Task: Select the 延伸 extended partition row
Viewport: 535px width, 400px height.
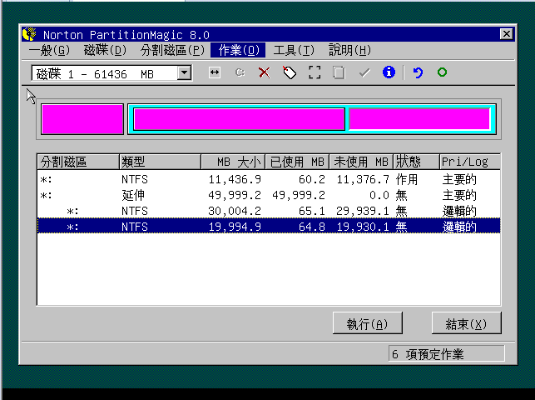Action: (x=269, y=195)
